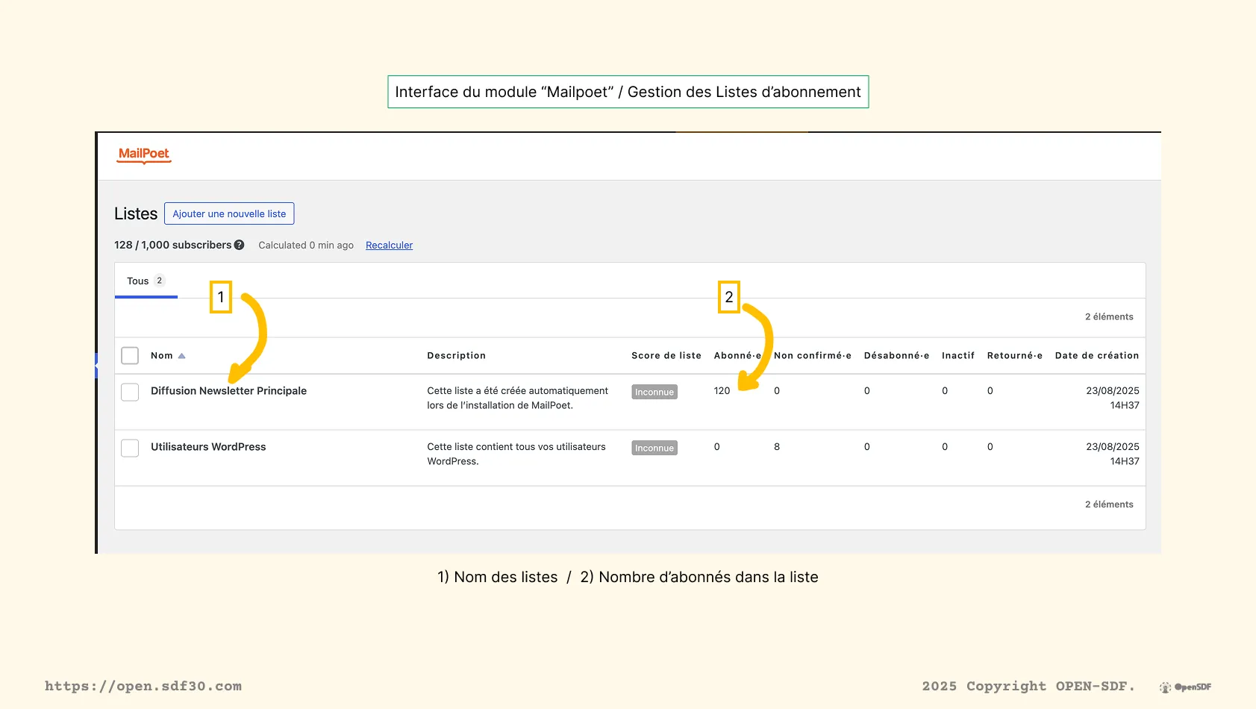Click the subscribers help question mark icon
Viewport: 1256px width, 709px height.
click(239, 245)
